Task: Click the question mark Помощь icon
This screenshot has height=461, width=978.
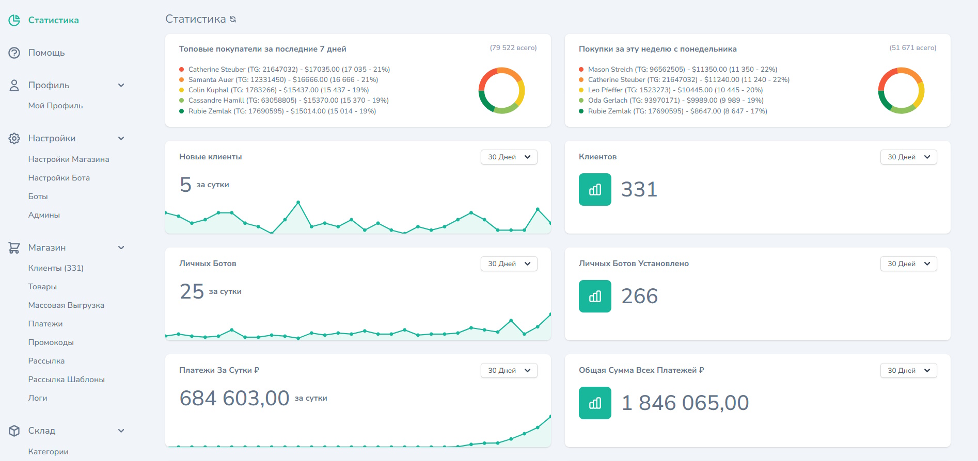Action: coord(14,53)
